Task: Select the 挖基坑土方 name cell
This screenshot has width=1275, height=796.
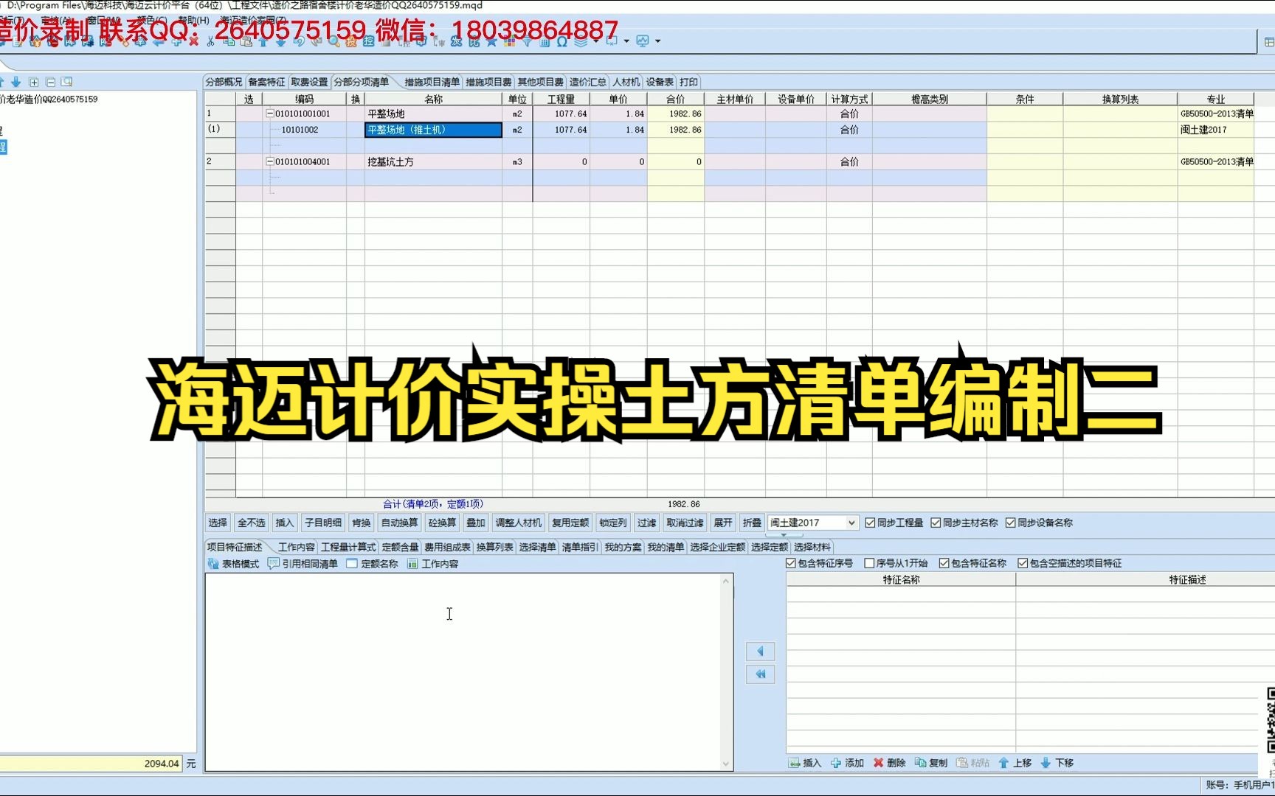Action: (433, 161)
